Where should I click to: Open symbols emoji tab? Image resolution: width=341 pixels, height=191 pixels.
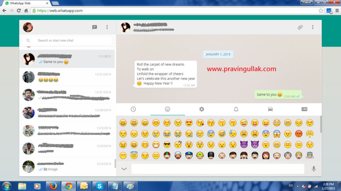click(304, 109)
